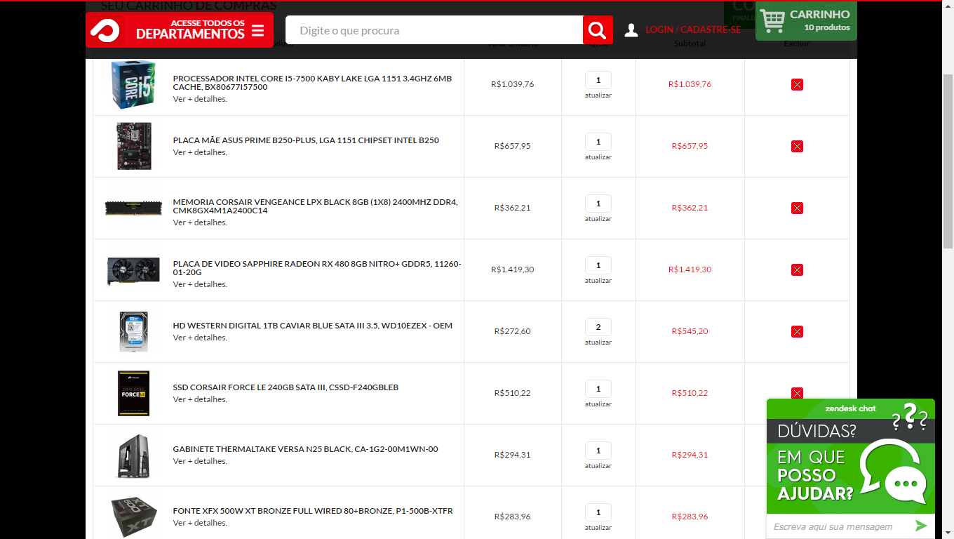Click the search field 'Digite o que procura'

(434, 30)
